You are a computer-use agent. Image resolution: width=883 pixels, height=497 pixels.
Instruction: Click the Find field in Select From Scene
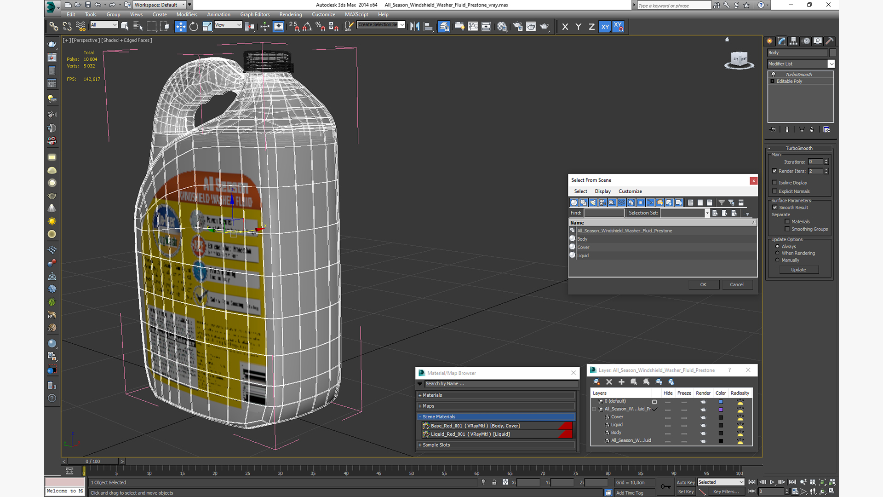604,213
